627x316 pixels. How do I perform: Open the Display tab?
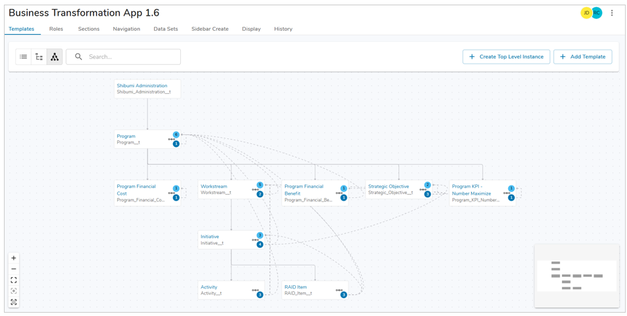251,29
